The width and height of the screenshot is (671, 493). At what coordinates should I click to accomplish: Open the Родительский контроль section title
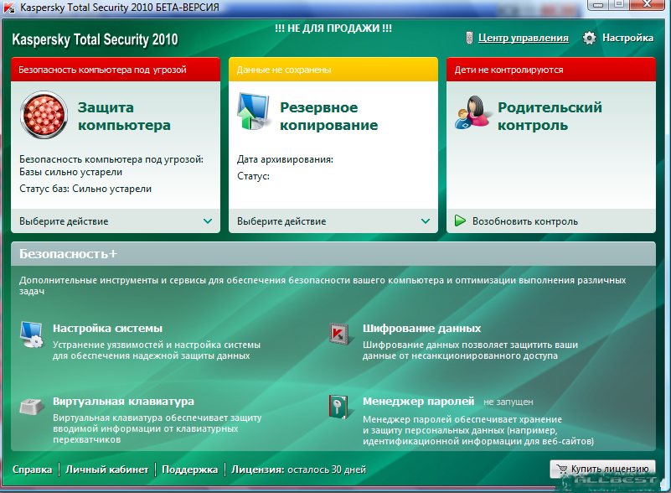550,116
